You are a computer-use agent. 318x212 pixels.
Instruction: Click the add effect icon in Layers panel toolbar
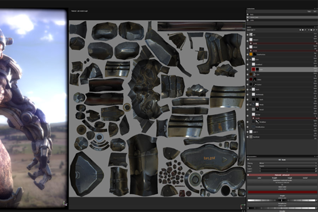pyautogui.click(x=305, y=29)
